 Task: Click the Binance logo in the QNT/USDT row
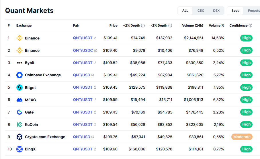click(19, 38)
